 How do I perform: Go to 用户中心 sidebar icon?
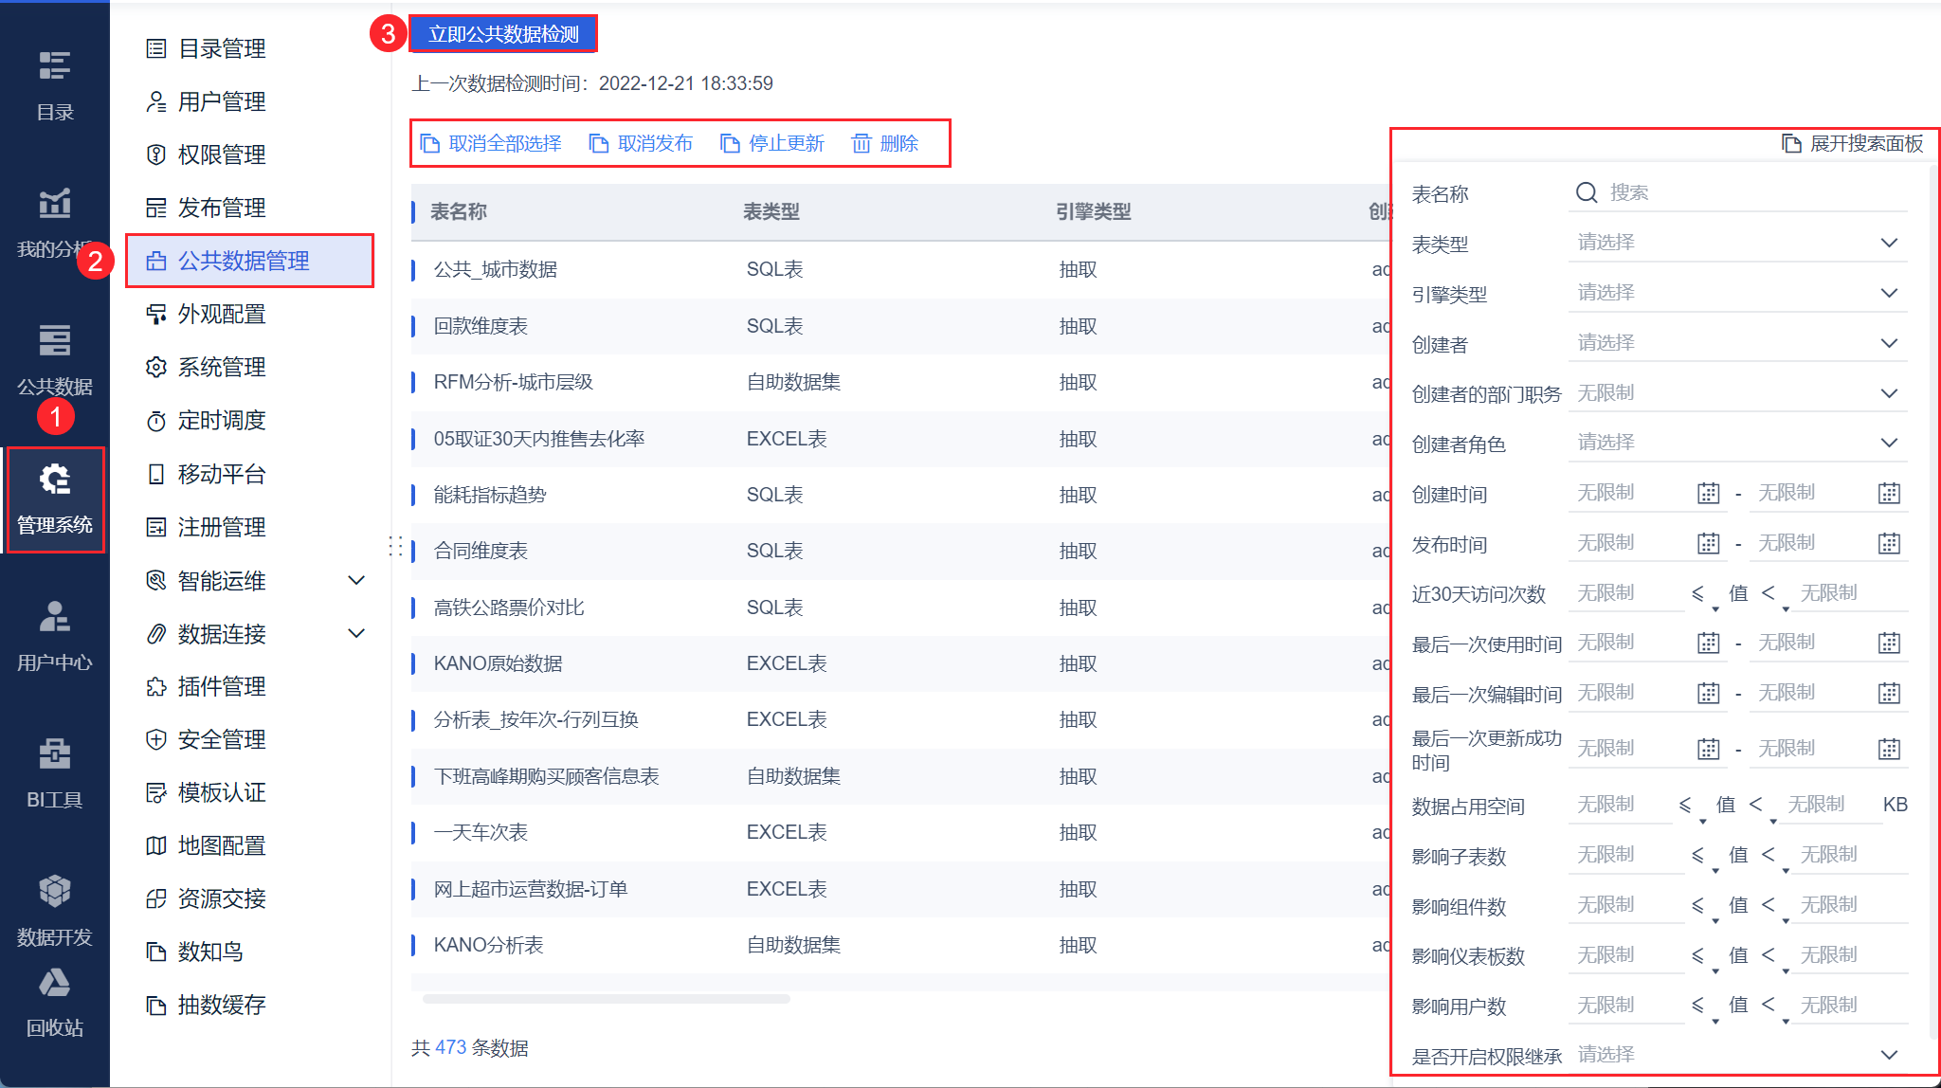click(54, 618)
